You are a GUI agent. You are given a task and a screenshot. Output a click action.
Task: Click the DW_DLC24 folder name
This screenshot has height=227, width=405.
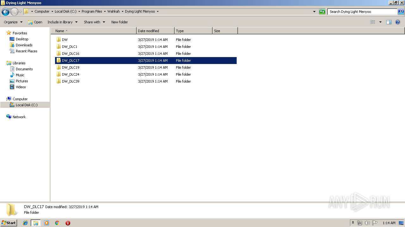click(x=71, y=74)
